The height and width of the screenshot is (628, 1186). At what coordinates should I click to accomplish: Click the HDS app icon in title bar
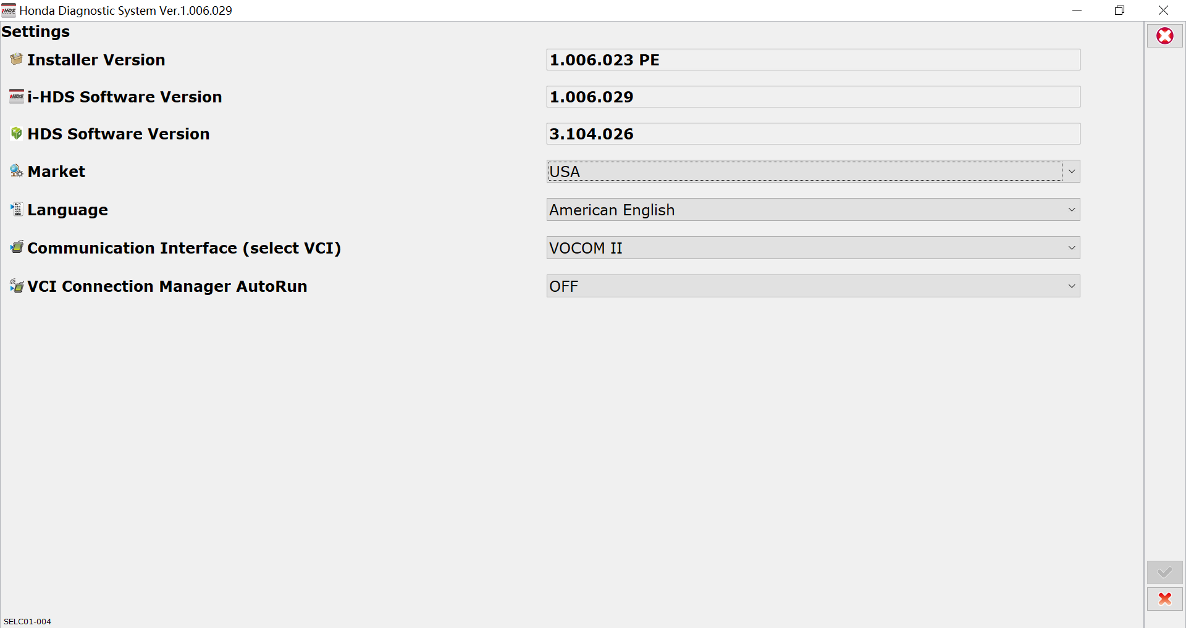(x=9, y=10)
